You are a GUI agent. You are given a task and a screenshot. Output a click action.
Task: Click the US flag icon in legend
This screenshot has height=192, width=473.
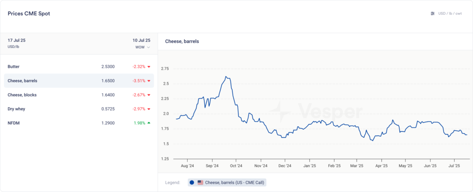[x=200, y=182]
